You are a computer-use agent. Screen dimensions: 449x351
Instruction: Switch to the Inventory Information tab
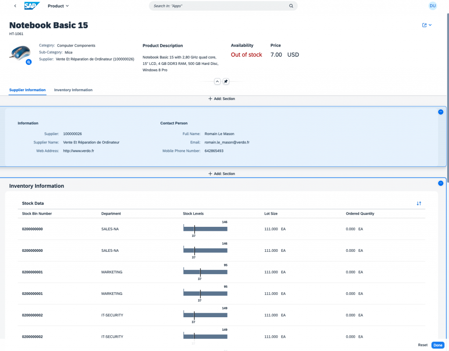click(73, 90)
